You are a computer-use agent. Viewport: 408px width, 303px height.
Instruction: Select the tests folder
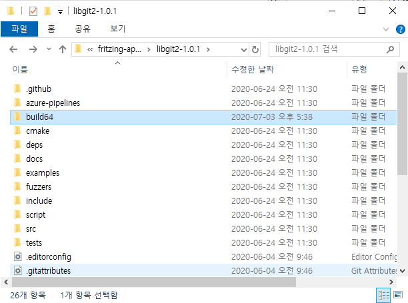(x=203, y=243)
